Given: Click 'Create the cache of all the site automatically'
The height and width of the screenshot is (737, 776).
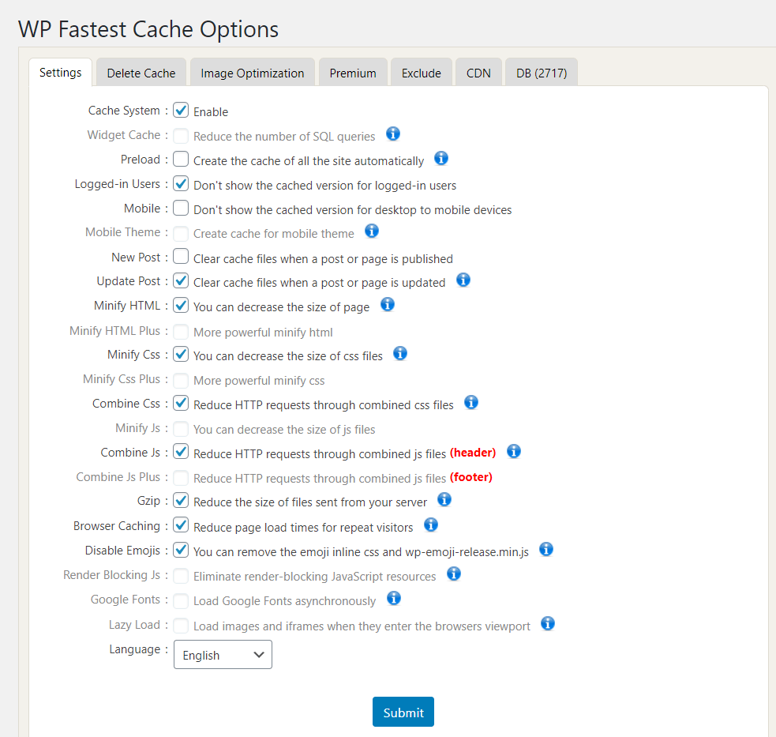Looking at the screenshot, I should pyautogui.click(x=309, y=161).
